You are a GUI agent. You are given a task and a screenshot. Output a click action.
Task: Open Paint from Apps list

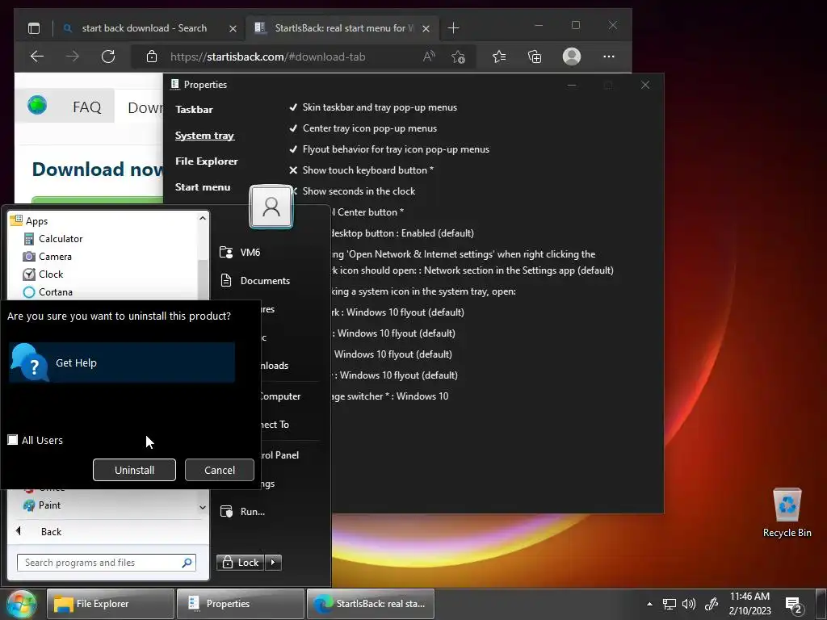42,505
